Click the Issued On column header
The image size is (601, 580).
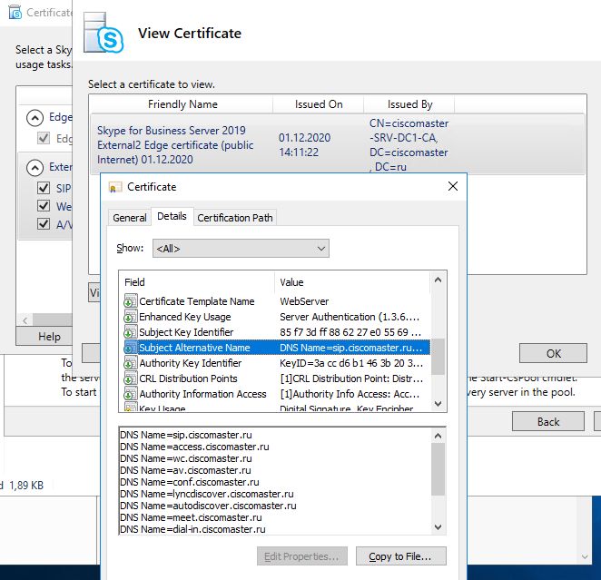[319, 104]
